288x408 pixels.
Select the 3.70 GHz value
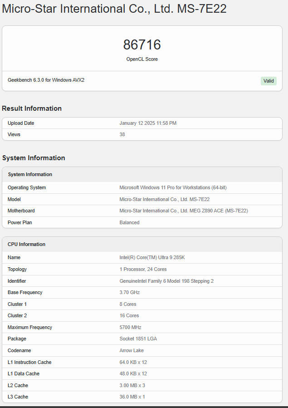click(x=129, y=292)
